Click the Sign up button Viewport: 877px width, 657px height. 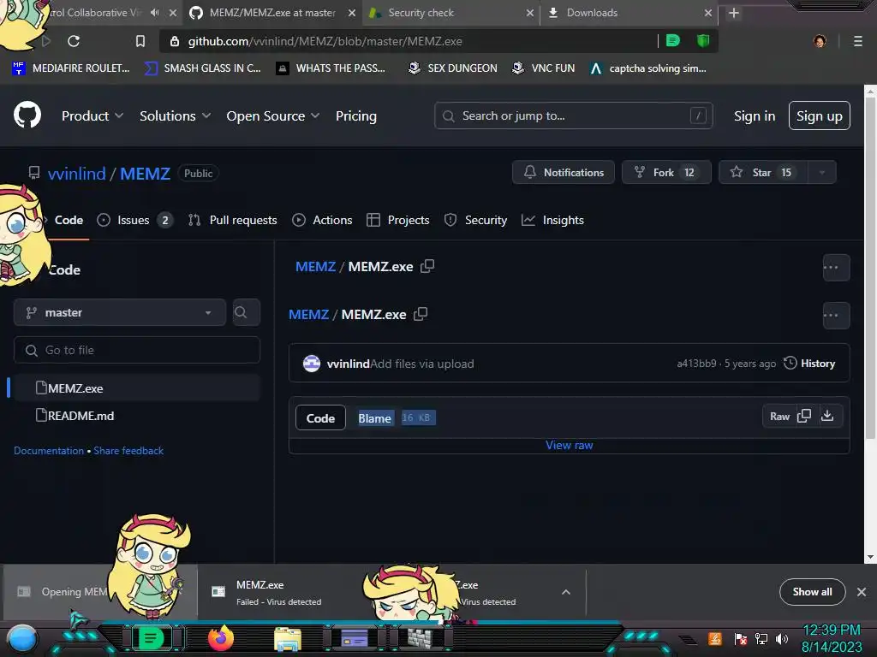pyautogui.click(x=819, y=115)
